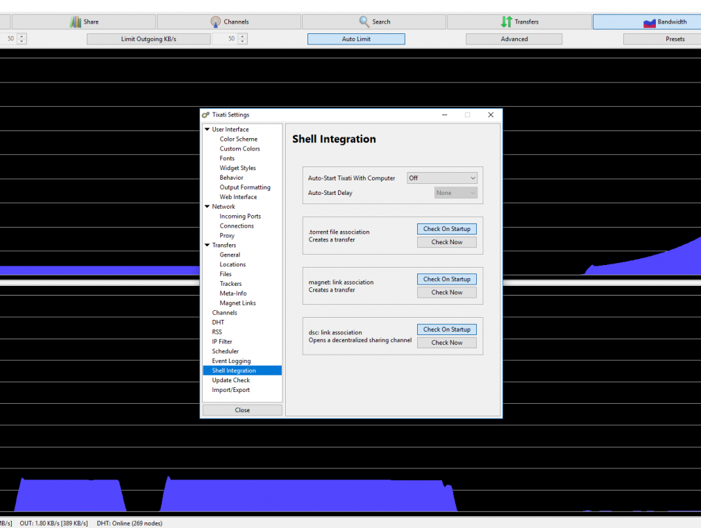
Task: Click Check Now for dsc: link
Action: 446,343
